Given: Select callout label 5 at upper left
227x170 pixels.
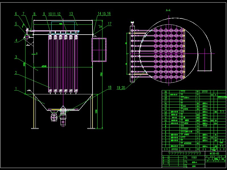Looking at the screenshot, I should (16, 24).
